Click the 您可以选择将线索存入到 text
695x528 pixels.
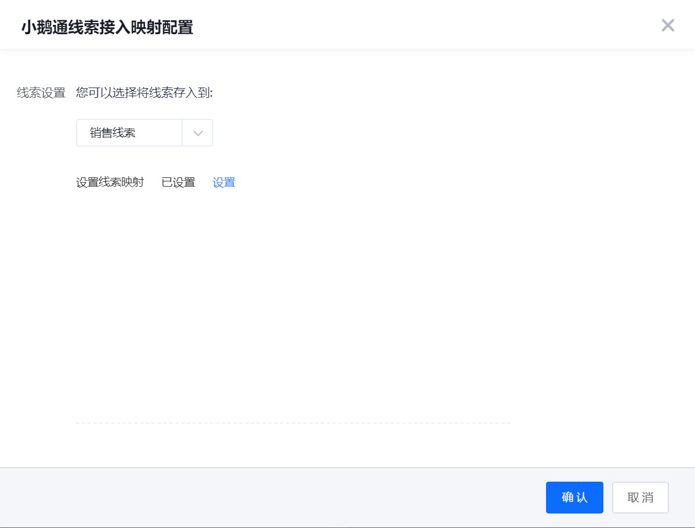144,93
